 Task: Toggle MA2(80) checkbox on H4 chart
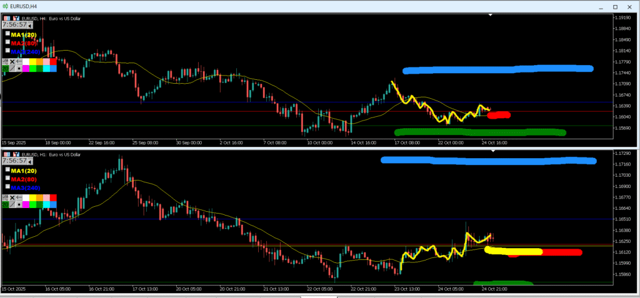(x=7, y=42)
